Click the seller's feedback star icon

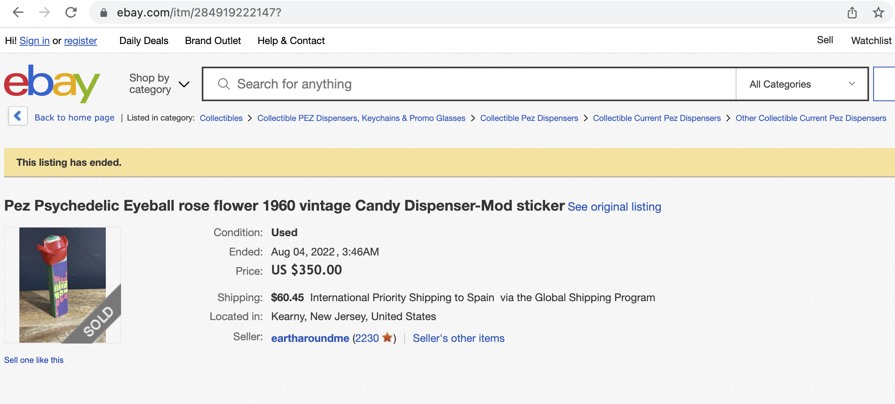[x=387, y=337]
